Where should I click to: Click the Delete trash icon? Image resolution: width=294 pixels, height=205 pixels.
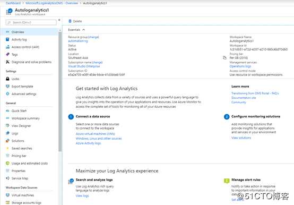pyautogui.click(x=70, y=21)
